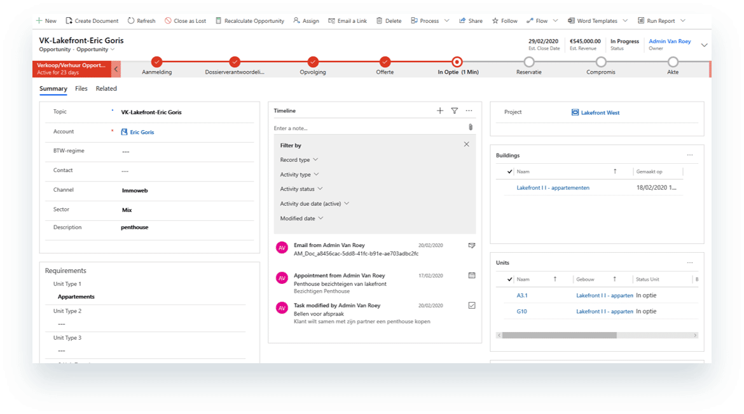Click the Lakefront West project icon
Screen dimensions: 744x414
575,113
